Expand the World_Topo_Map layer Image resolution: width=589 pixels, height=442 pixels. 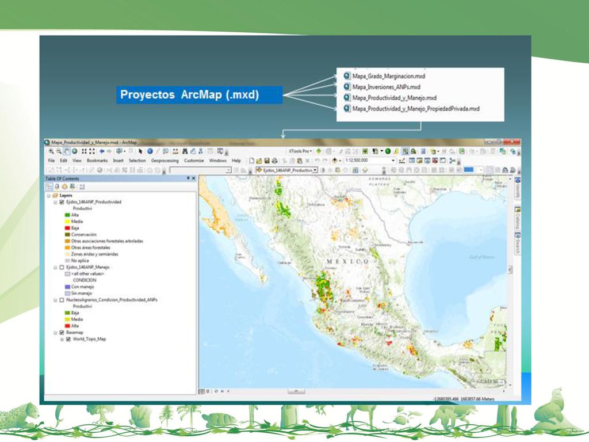[62, 339]
